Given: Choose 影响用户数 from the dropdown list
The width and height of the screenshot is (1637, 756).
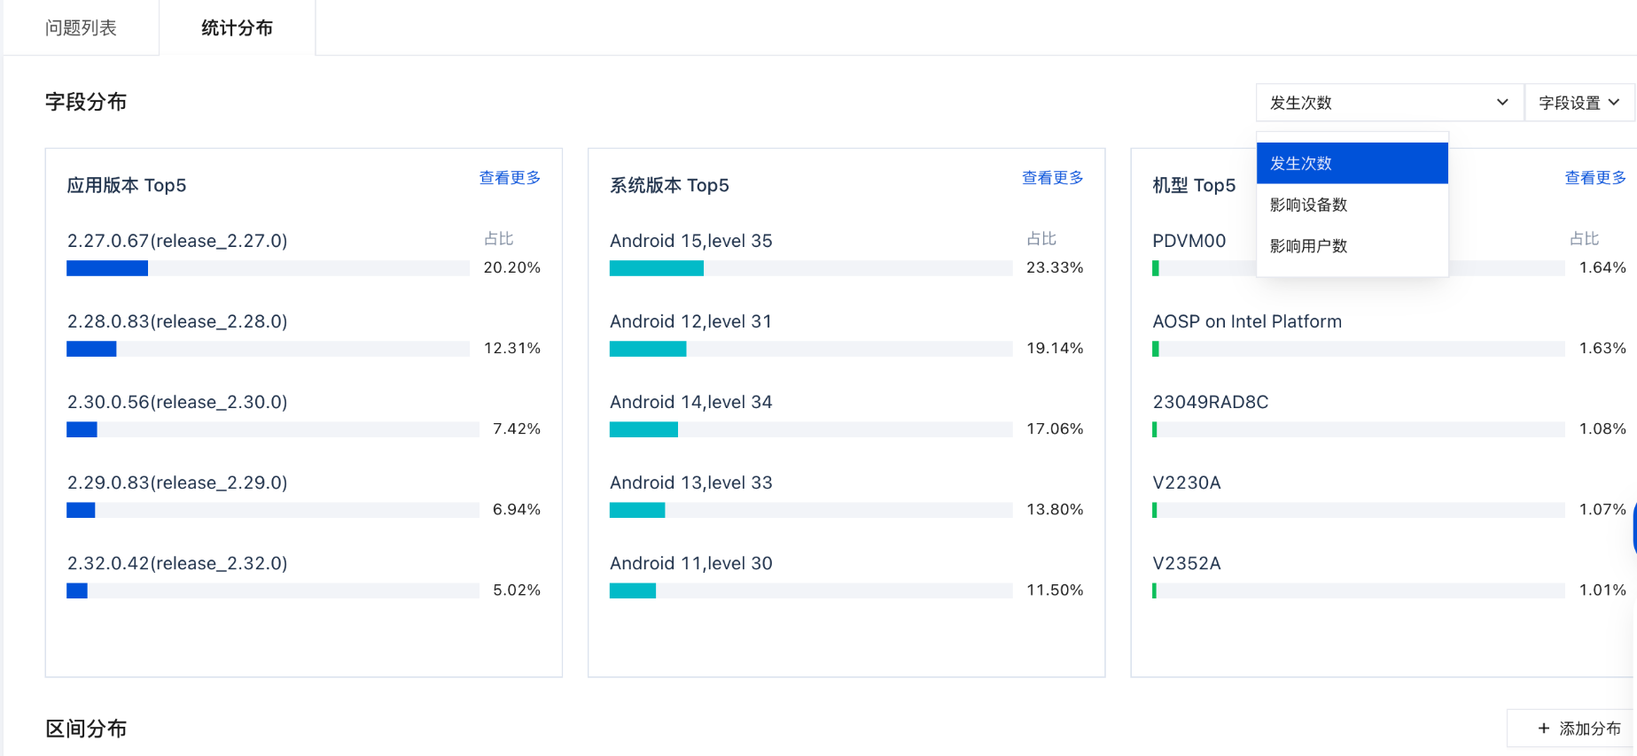Looking at the screenshot, I should click(x=1352, y=246).
